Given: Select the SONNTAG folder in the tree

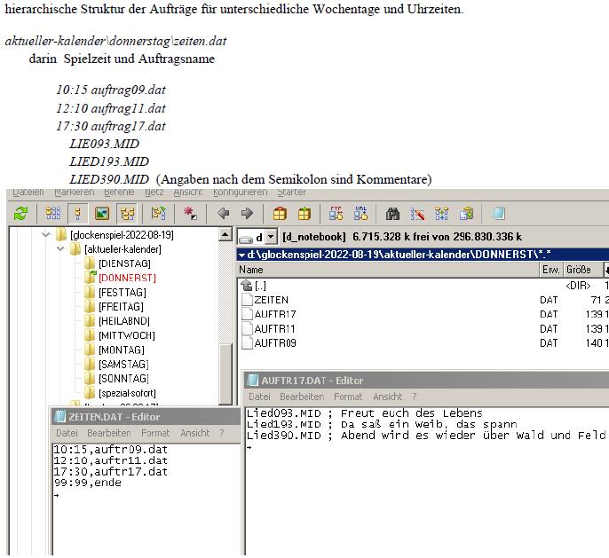Looking at the screenshot, I should click(x=123, y=379).
